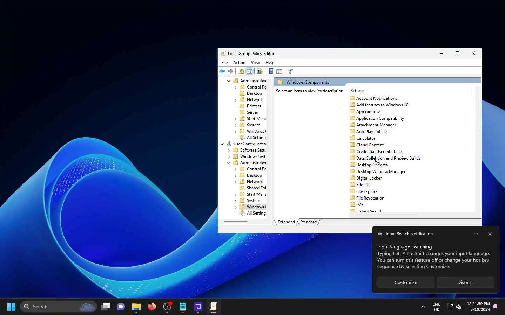Expand the highlighted Windows Components tree node
The height and width of the screenshot is (315, 505).
[236, 207]
